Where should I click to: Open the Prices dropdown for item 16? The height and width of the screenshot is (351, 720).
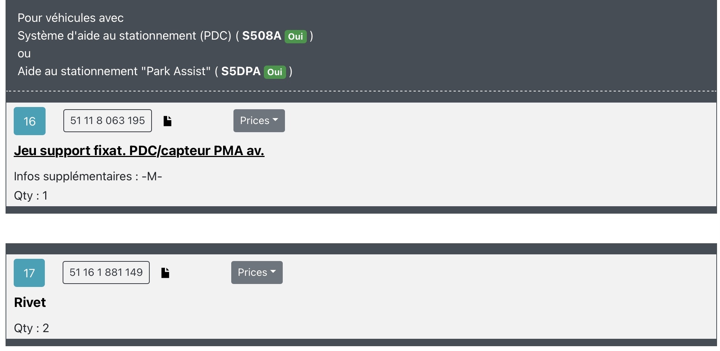pyautogui.click(x=259, y=121)
